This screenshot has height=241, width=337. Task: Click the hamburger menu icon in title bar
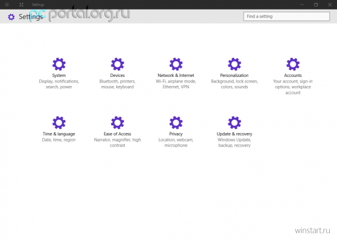[7, 4]
